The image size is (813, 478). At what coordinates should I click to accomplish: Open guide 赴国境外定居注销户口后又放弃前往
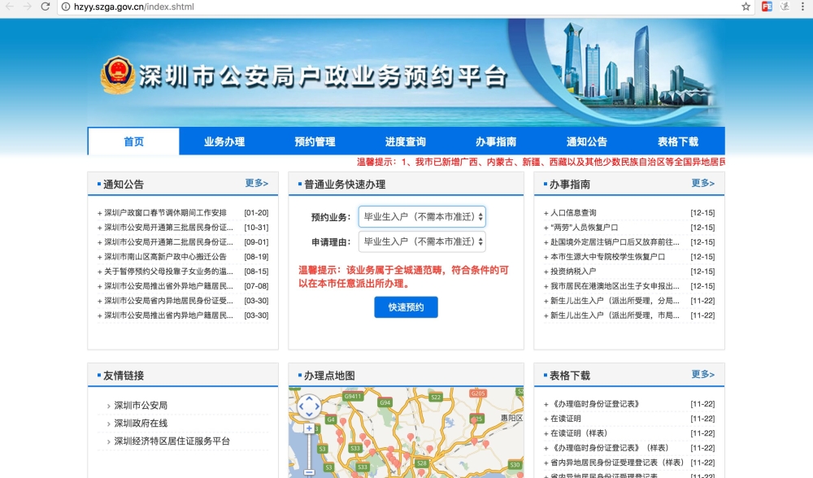615,241
